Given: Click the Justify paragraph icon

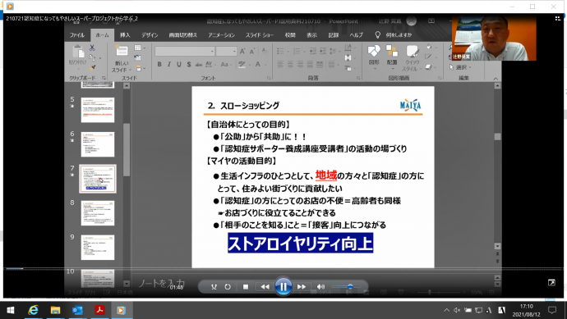Looking at the screenshot, I should 310,65.
